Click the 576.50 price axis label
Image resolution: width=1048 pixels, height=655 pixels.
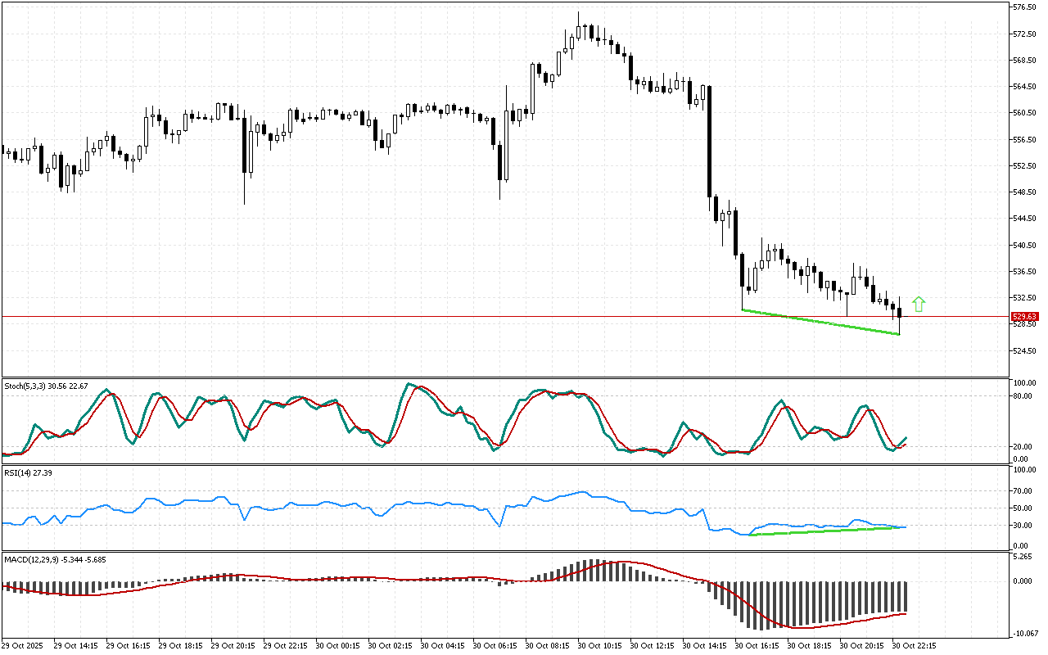(x=1025, y=7)
